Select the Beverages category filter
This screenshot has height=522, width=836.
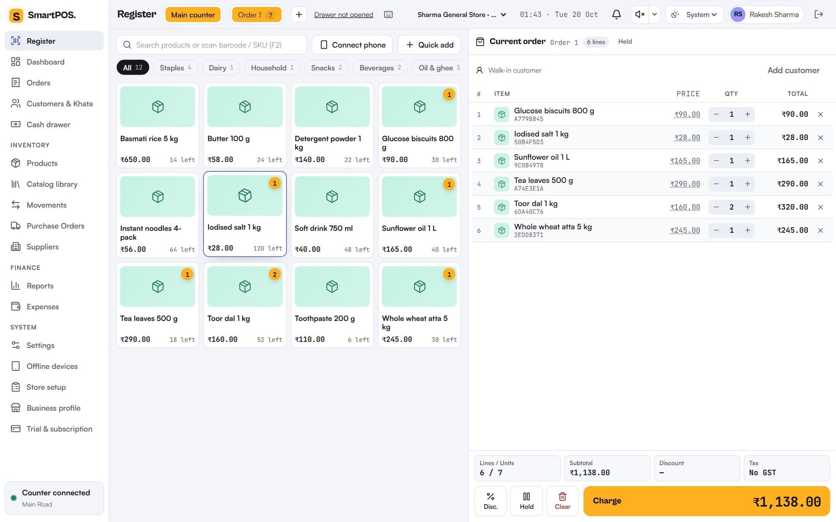tap(380, 68)
